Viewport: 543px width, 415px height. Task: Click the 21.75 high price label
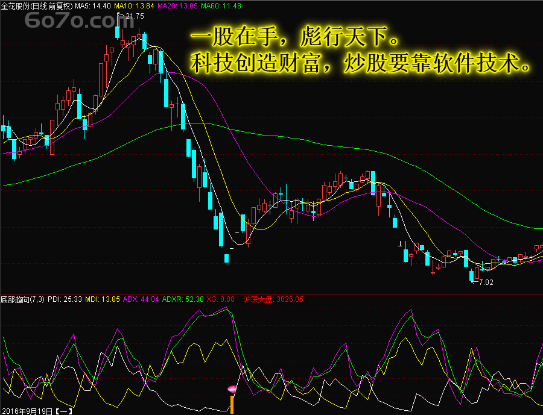tap(135, 16)
